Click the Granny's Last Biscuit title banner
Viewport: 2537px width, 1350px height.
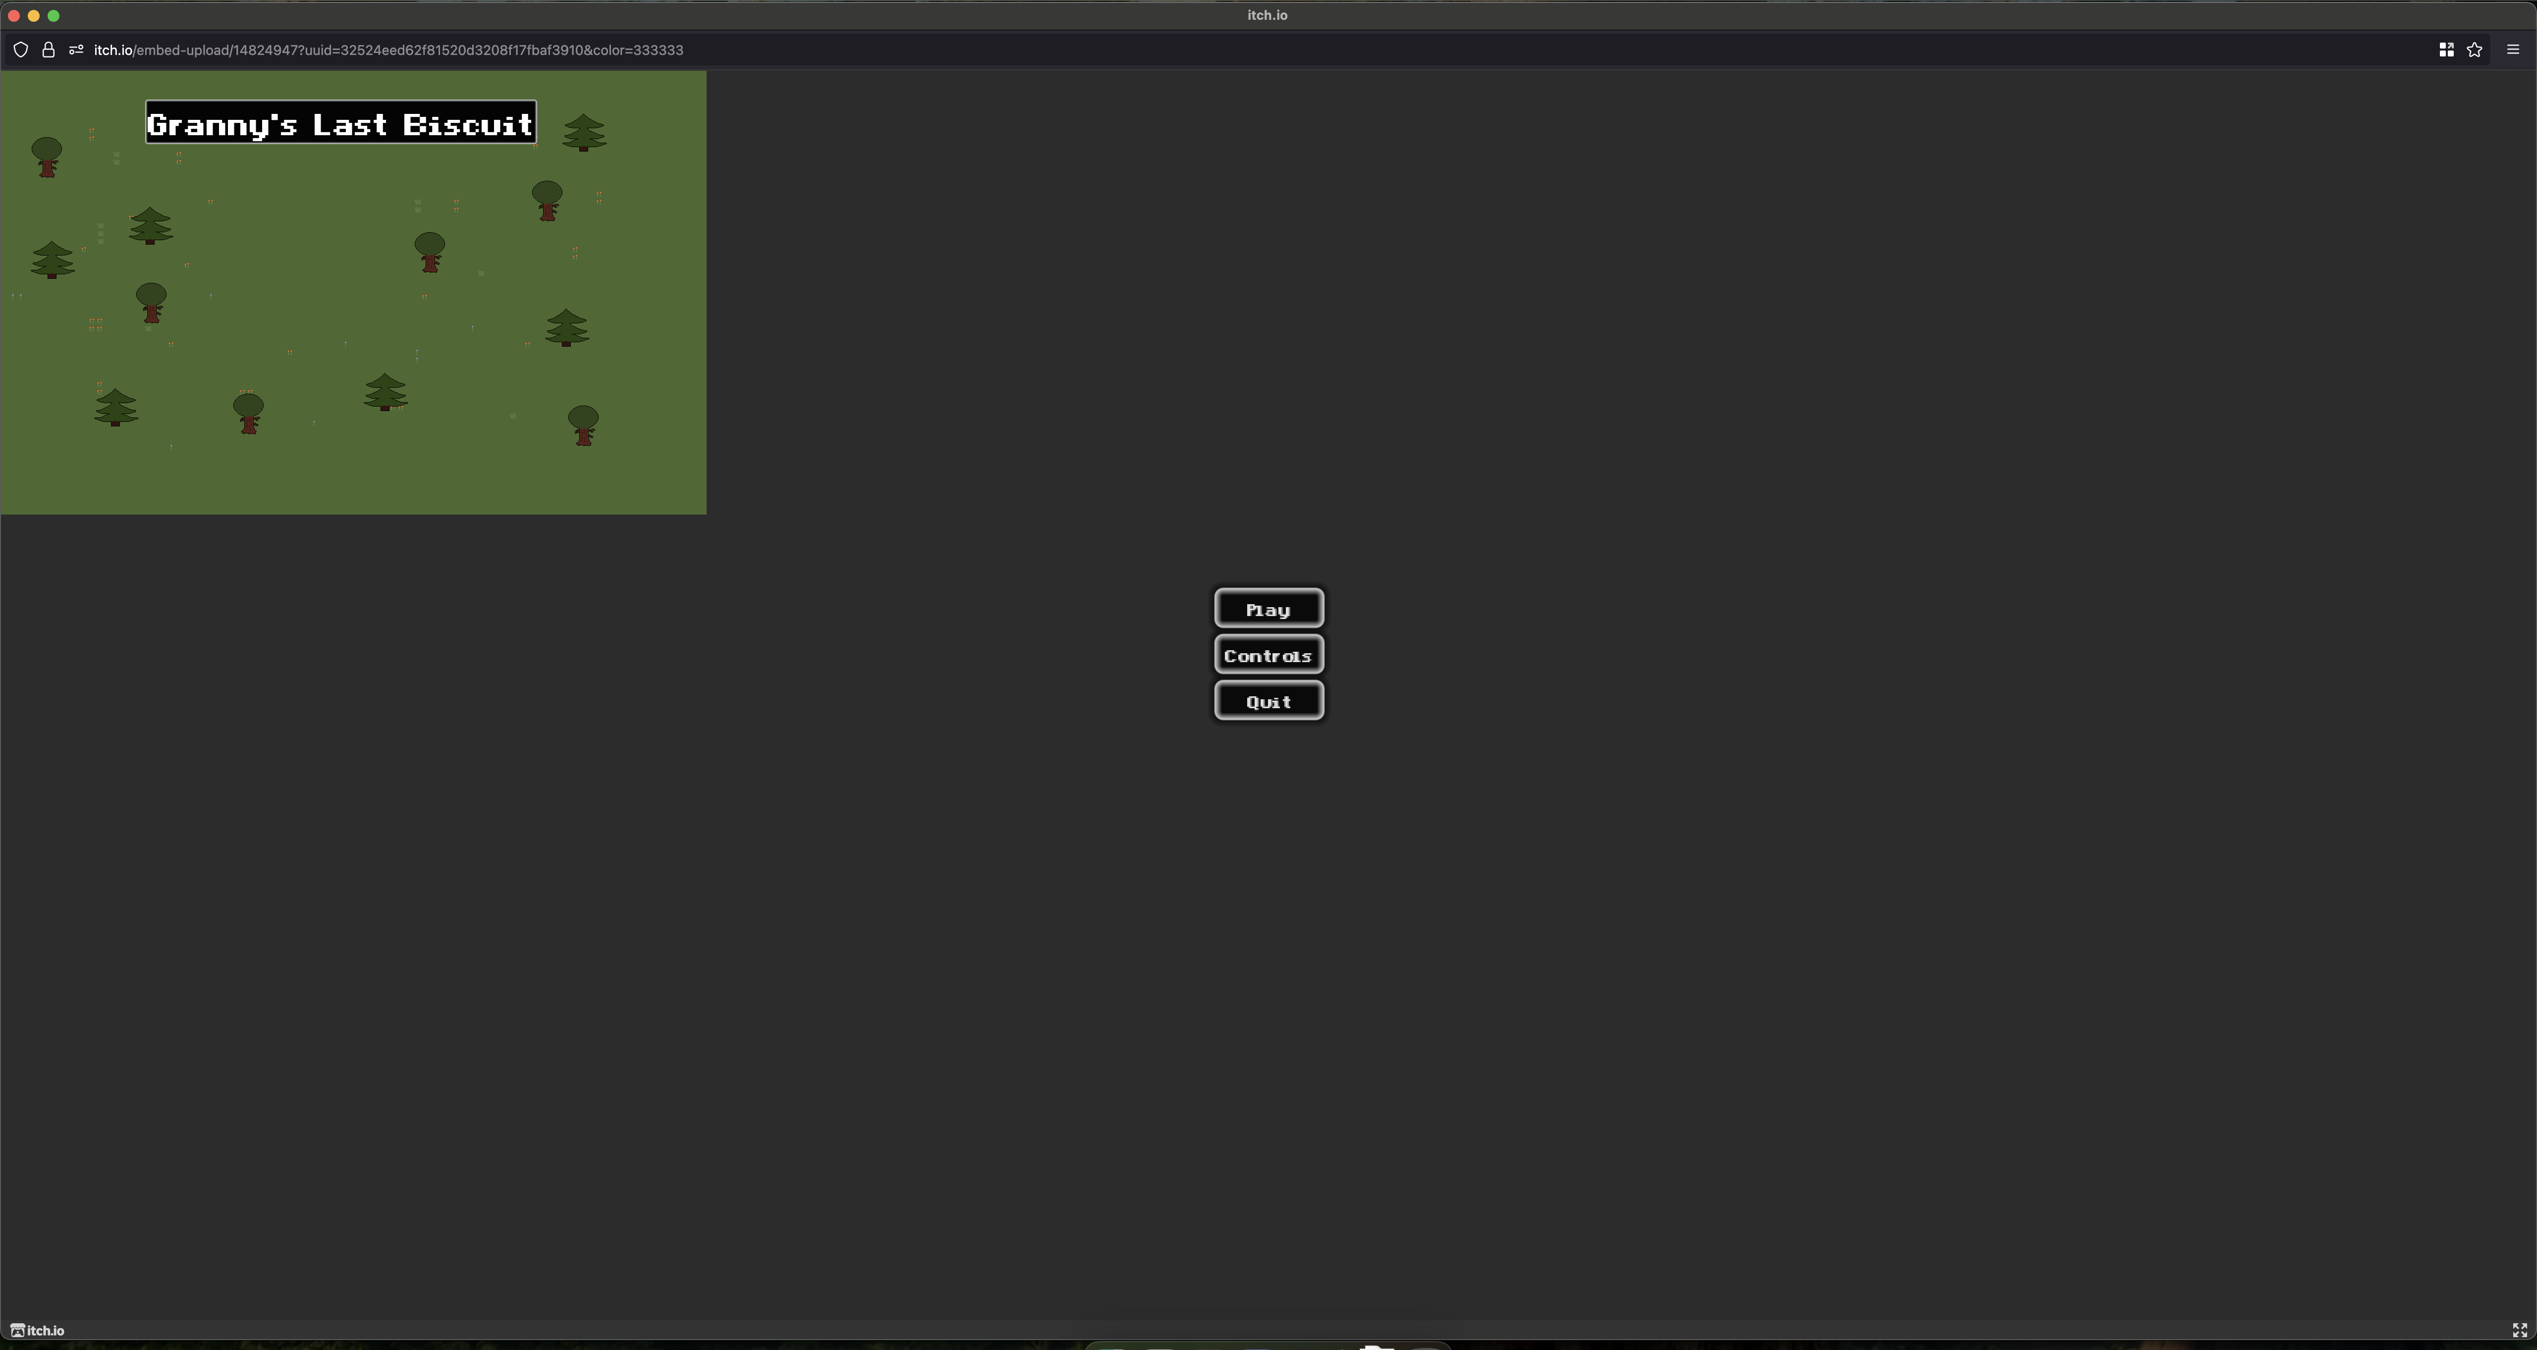(341, 123)
